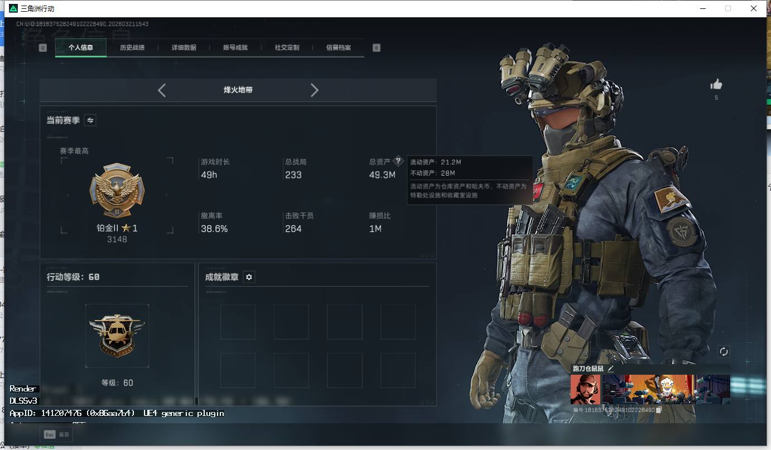
Task: Switch to the previous game mode with the left arrow
Action: [162, 90]
